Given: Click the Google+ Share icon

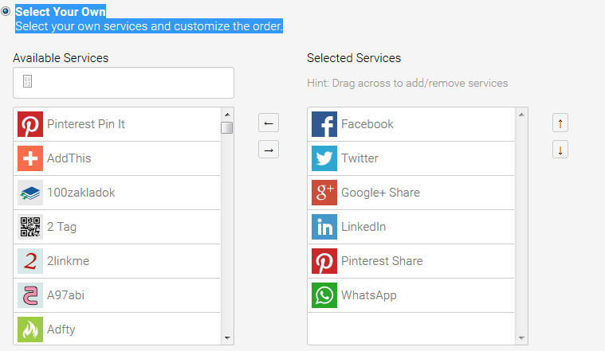Looking at the screenshot, I should tap(324, 193).
